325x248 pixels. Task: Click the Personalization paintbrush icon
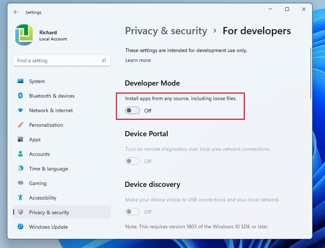tap(20, 125)
